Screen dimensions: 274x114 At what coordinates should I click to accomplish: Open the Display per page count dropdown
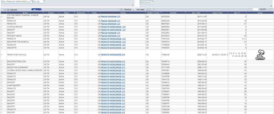tap(134, 9)
